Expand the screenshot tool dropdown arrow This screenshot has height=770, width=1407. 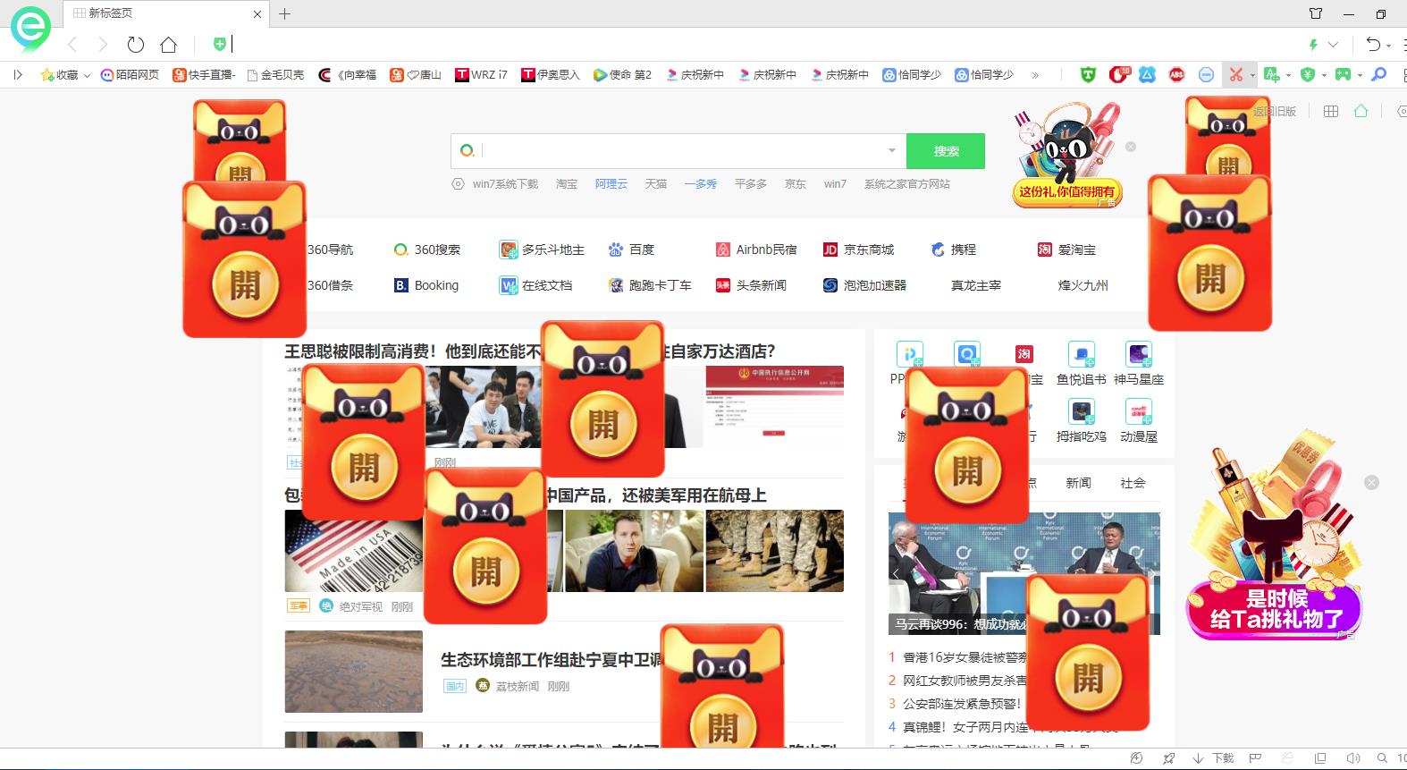click(x=1251, y=76)
